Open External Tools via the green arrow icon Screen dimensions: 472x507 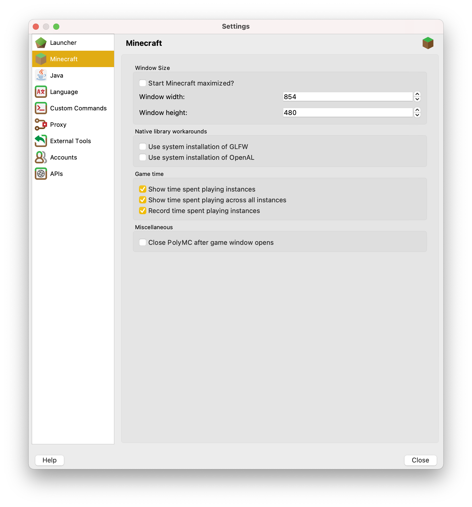point(41,141)
